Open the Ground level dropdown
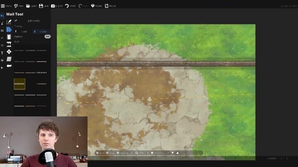 click(x=160, y=153)
